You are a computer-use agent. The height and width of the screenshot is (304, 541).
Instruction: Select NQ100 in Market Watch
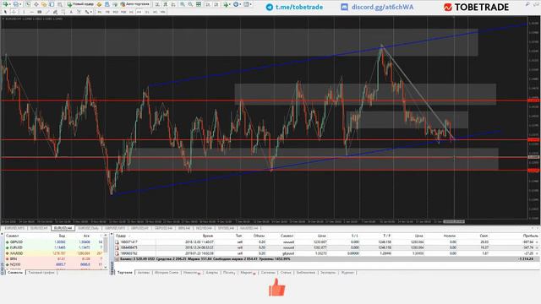point(53,264)
